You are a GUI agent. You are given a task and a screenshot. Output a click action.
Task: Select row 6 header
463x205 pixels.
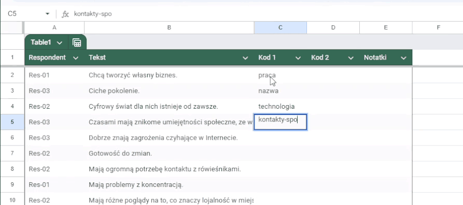click(x=12, y=138)
